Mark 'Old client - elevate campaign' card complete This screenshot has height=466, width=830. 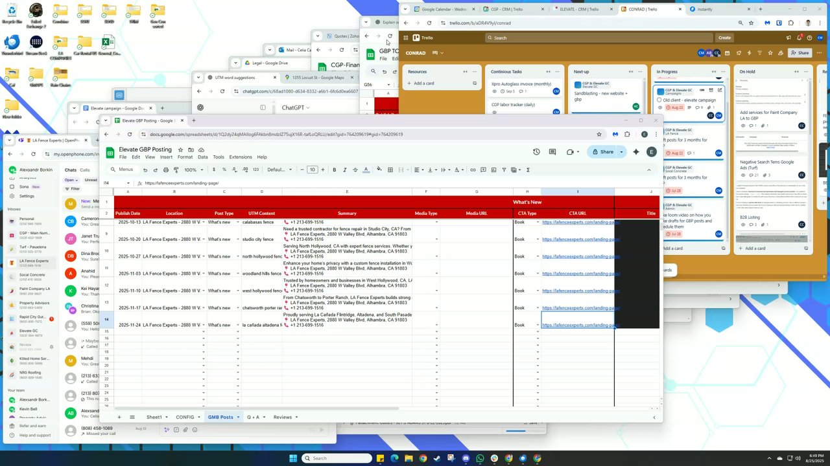659,100
